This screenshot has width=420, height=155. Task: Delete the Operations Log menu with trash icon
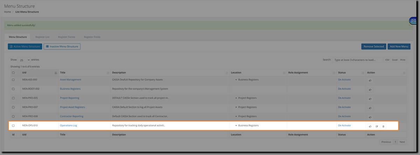coord(383,126)
